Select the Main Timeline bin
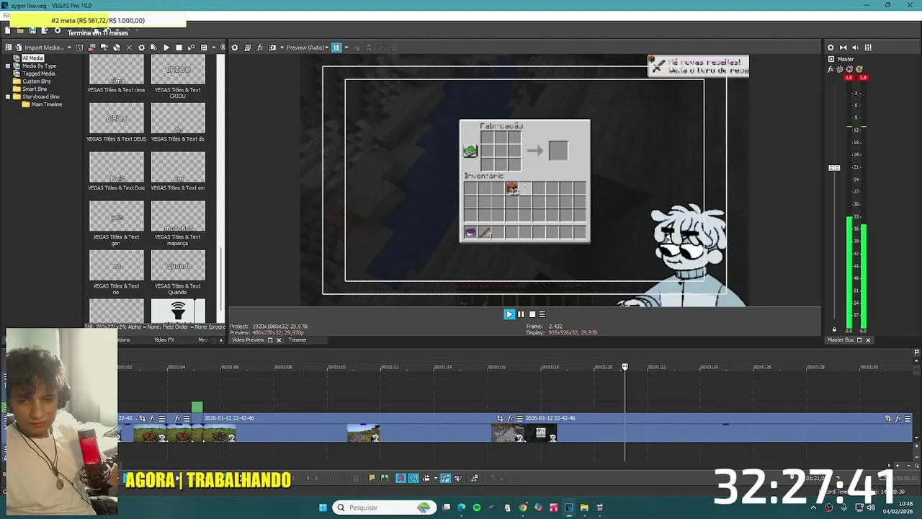 coord(46,105)
